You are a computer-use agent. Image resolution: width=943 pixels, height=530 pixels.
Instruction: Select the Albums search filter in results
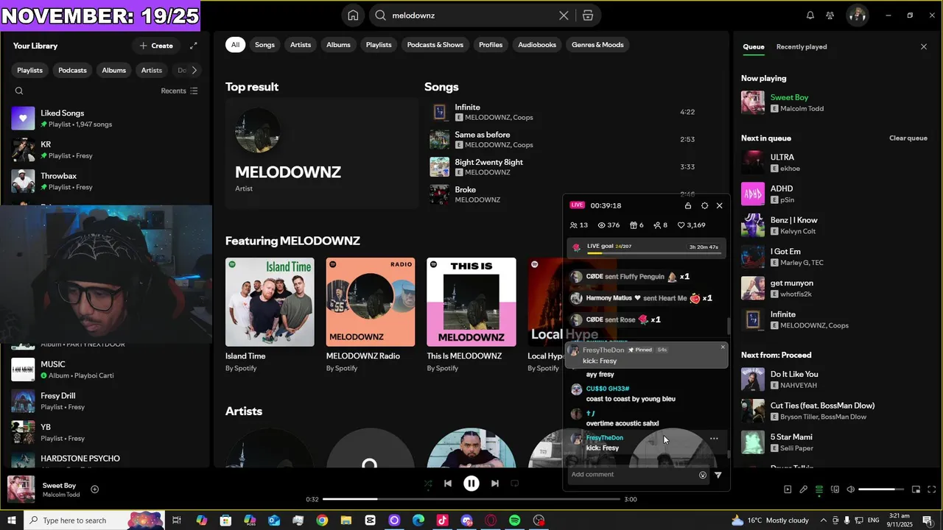click(338, 45)
